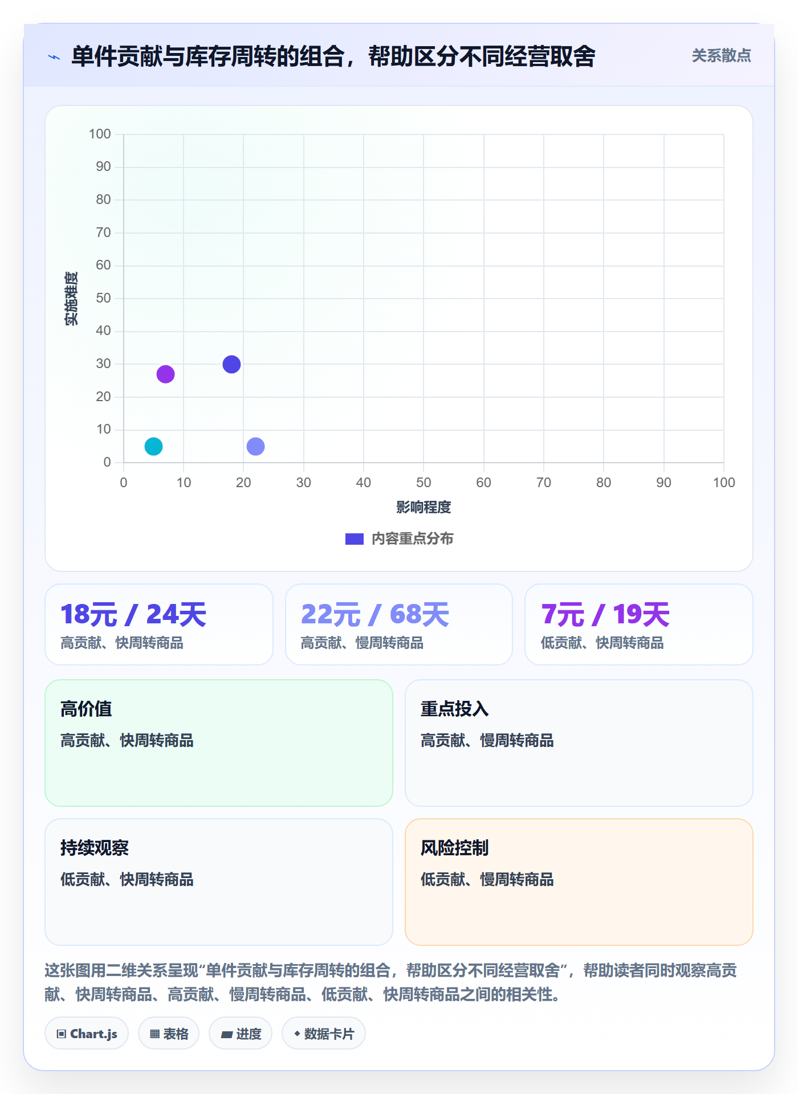Viewport: 798px width, 1094px height.
Task: Click the lightning bolt icon in the header
Action: [x=54, y=57]
